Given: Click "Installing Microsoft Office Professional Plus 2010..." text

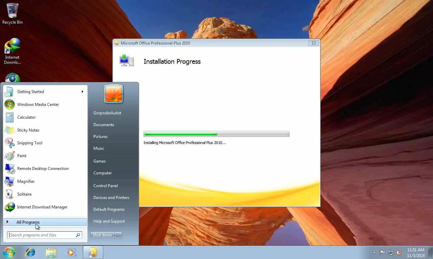Looking at the screenshot, I should 185,143.
